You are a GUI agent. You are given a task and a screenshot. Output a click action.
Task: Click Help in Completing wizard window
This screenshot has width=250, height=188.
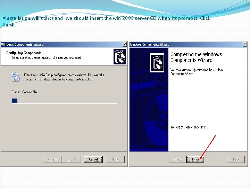(x=236, y=159)
